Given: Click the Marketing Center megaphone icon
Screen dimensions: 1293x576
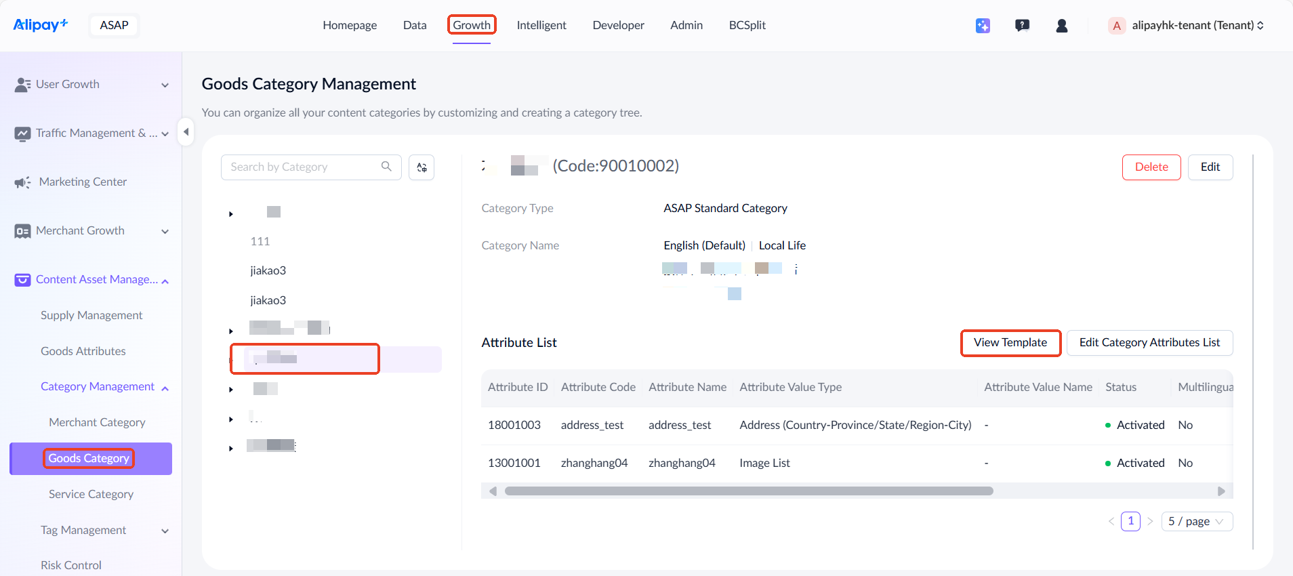Looking at the screenshot, I should click(22, 182).
